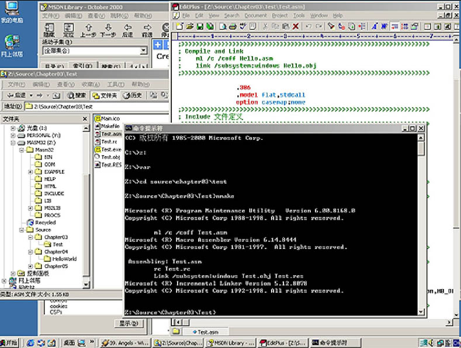
Task: Click Save icon in EditPlus toolbar
Action: [x=200, y=26]
